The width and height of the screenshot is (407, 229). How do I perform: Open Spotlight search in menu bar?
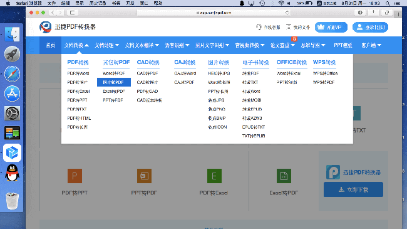point(388,3)
